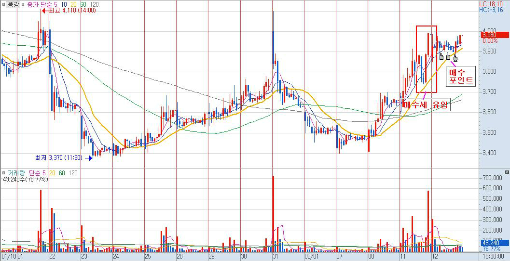
Task: Click the 3,700 price axis label
Action: click(x=490, y=92)
